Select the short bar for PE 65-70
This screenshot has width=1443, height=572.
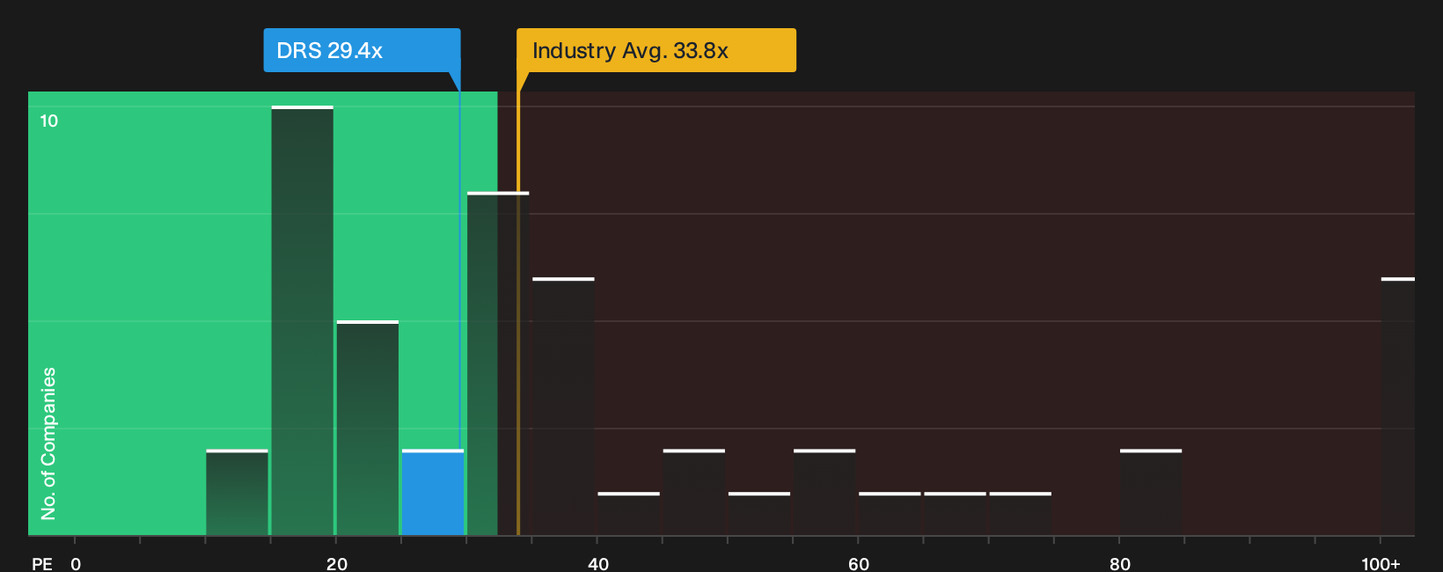point(955,514)
